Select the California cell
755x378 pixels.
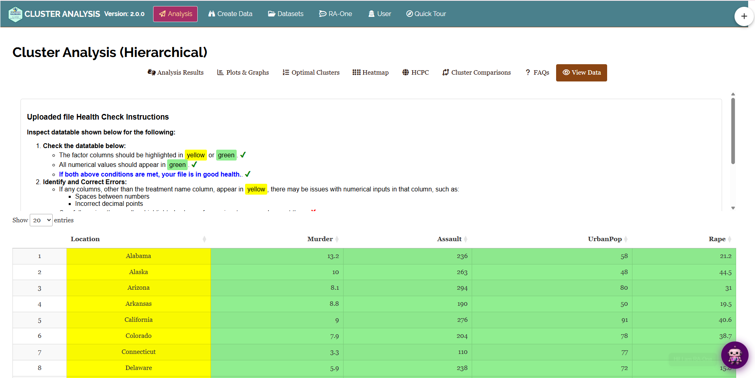(x=139, y=320)
